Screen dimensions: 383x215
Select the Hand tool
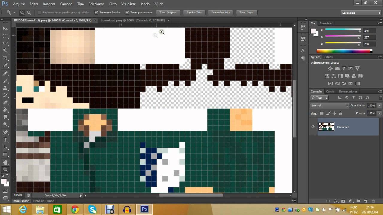(x=5, y=162)
